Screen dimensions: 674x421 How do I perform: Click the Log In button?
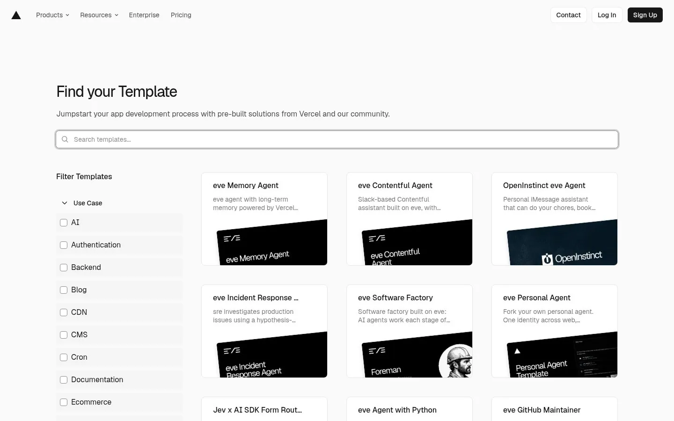coord(607,15)
